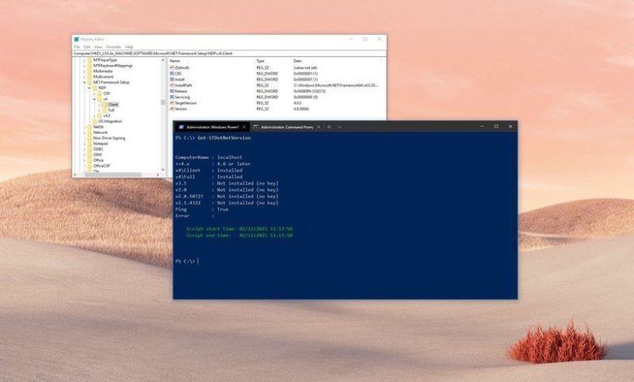Viewport: 634px width, 382px height.
Task: Collapse the NDP key arrow
Action: (x=89, y=88)
